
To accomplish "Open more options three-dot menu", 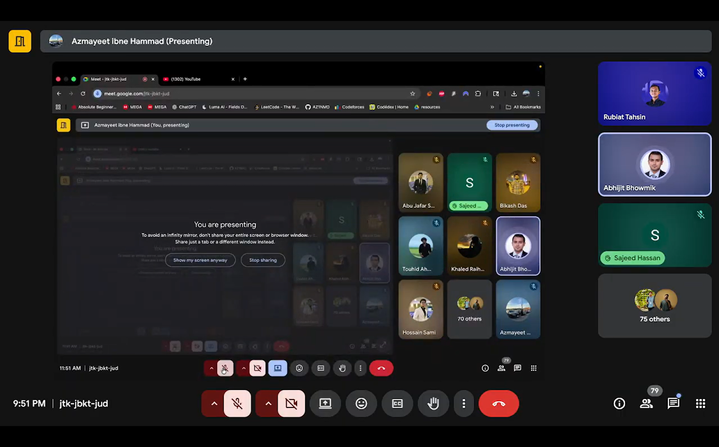I will (x=464, y=403).
